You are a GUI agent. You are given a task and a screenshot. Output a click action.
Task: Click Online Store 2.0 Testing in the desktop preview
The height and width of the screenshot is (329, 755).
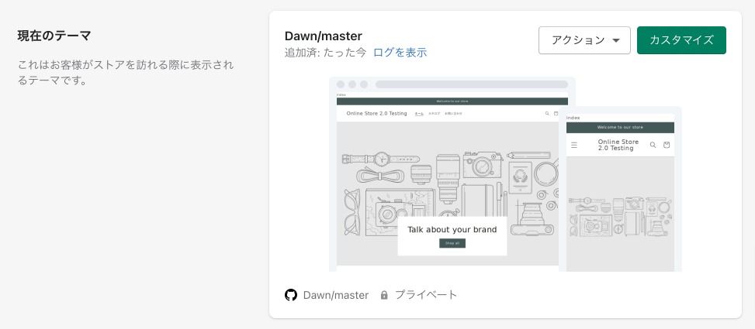click(376, 114)
